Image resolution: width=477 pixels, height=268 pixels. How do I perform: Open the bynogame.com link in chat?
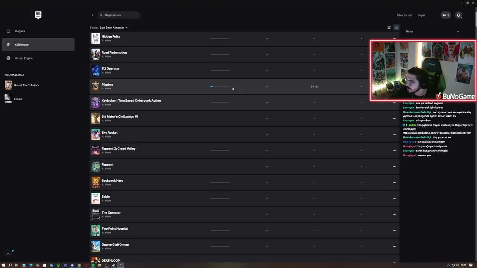437,133
